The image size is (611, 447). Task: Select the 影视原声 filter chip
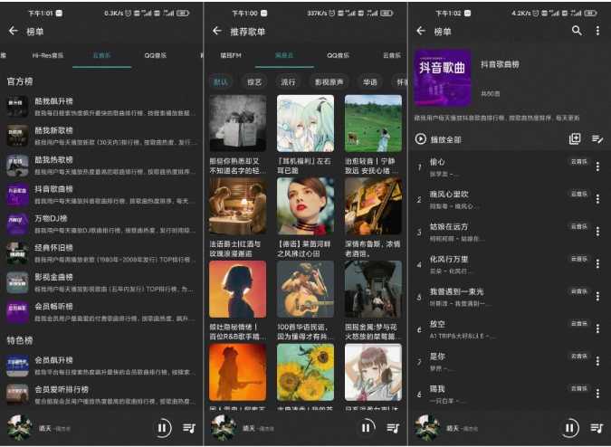(x=327, y=81)
